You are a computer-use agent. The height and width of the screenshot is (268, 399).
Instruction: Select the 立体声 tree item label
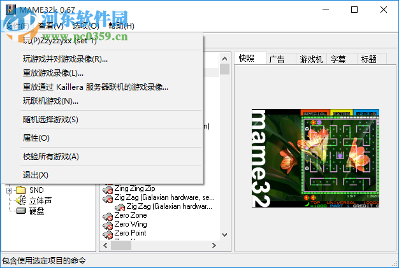[40, 201]
